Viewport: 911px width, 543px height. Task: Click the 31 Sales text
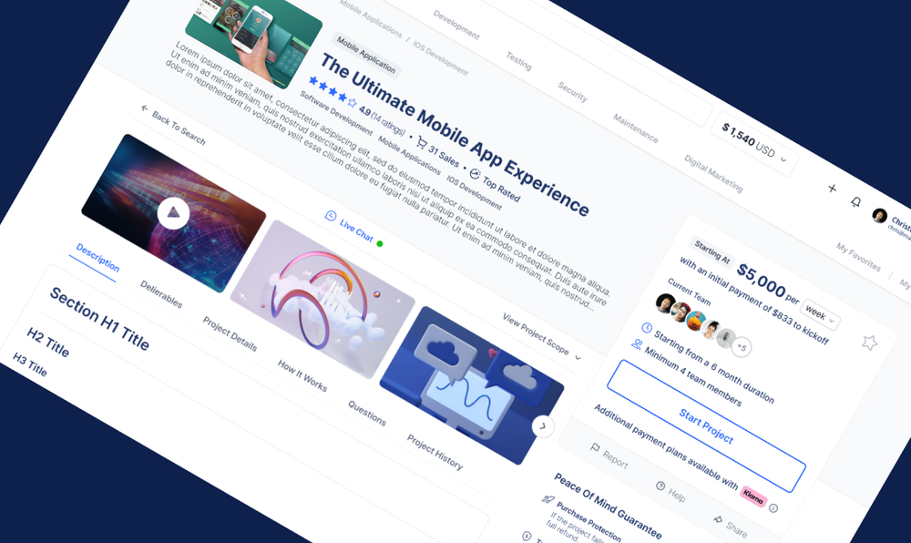[444, 156]
